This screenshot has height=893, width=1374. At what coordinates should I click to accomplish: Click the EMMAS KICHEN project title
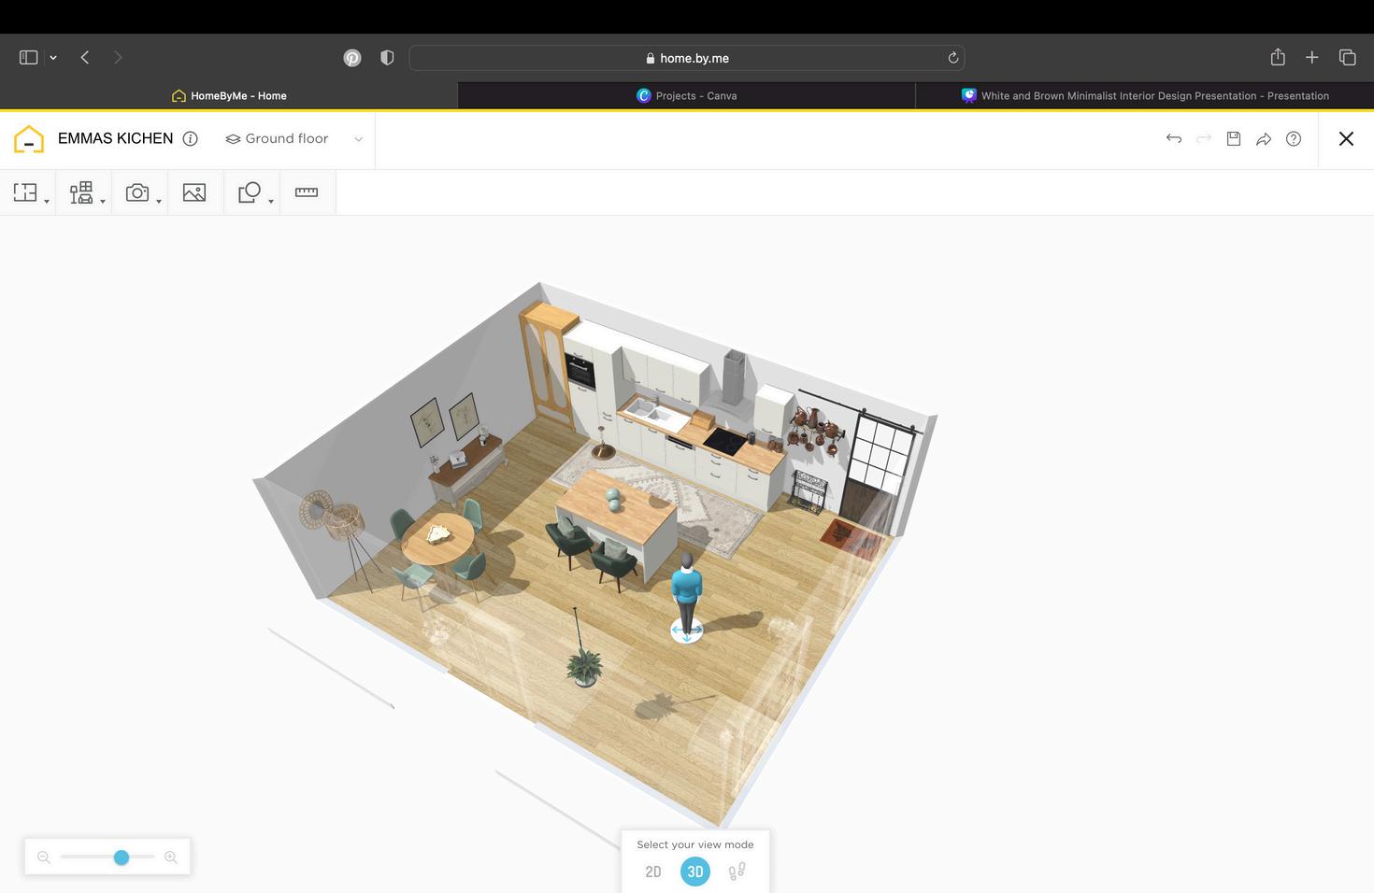[x=116, y=138]
